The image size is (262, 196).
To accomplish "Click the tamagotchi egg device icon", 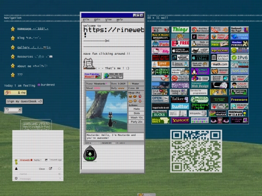I will click(x=90, y=153).
